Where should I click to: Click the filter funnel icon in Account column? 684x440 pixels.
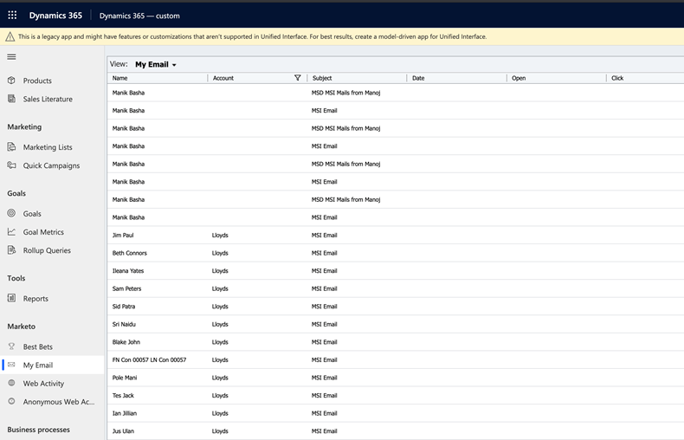[x=298, y=78]
